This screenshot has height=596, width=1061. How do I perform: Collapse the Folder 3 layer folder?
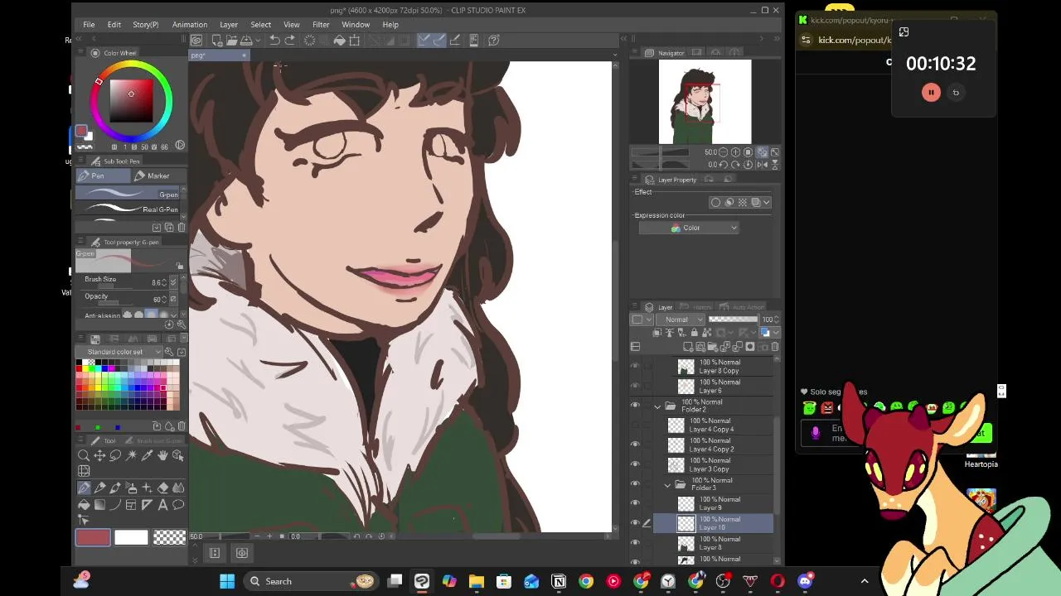point(667,483)
